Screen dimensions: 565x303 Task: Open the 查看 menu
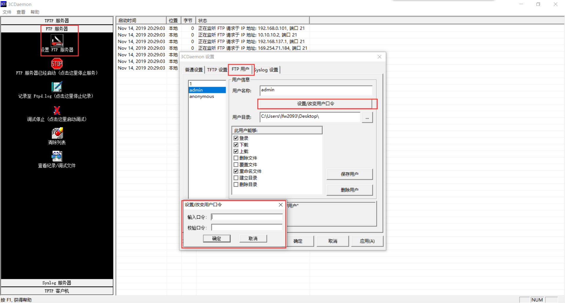click(x=21, y=12)
